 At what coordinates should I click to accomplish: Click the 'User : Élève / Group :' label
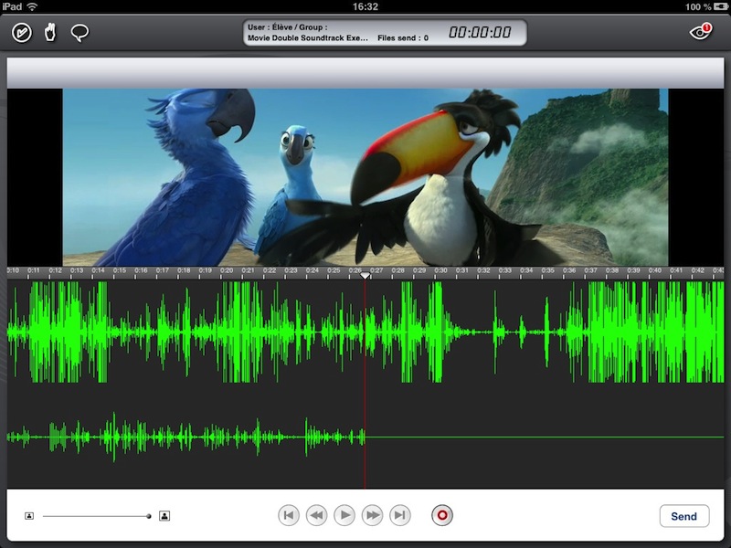tap(288, 27)
